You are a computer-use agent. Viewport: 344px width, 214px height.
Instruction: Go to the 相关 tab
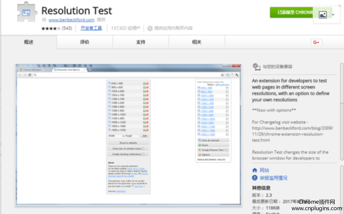[x=197, y=42]
